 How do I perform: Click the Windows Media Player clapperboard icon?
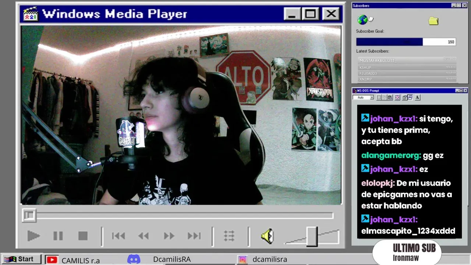click(x=31, y=14)
